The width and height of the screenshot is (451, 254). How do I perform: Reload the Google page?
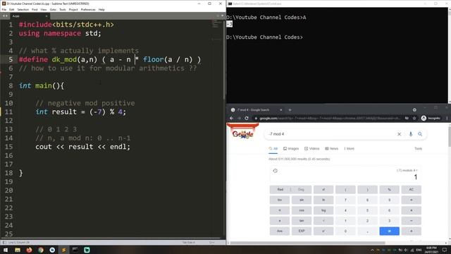click(247, 118)
